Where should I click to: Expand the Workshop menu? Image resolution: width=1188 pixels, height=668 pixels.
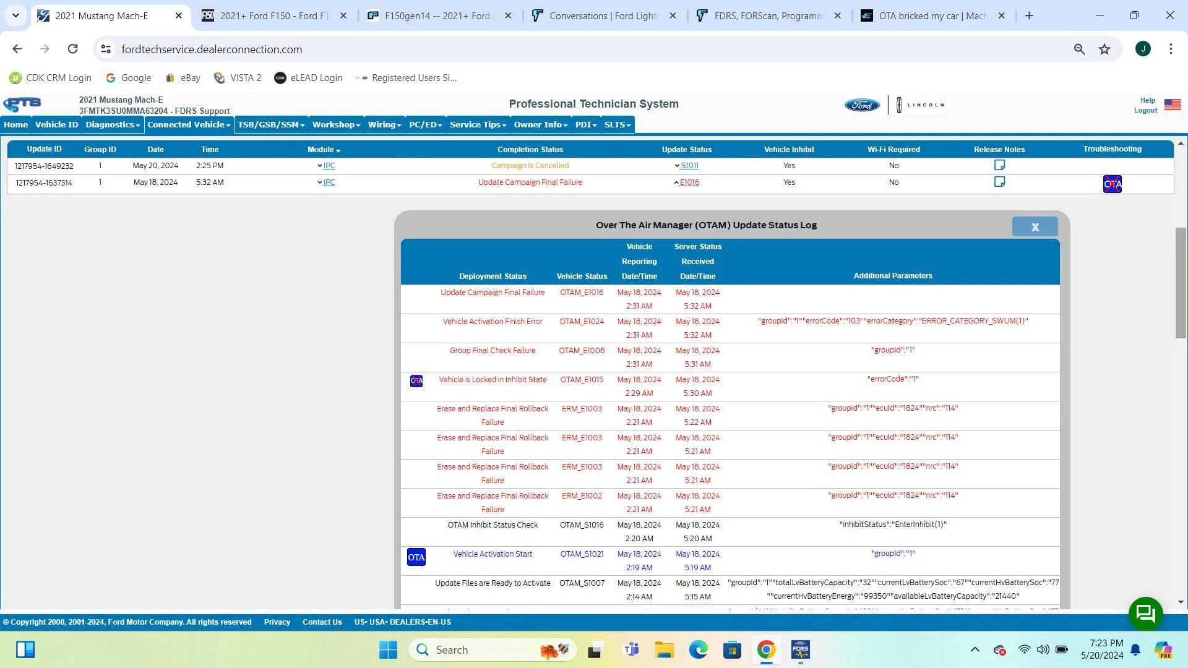(336, 125)
